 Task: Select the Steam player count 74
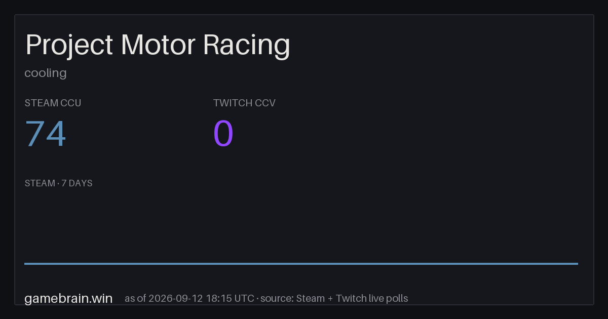pos(46,134)
